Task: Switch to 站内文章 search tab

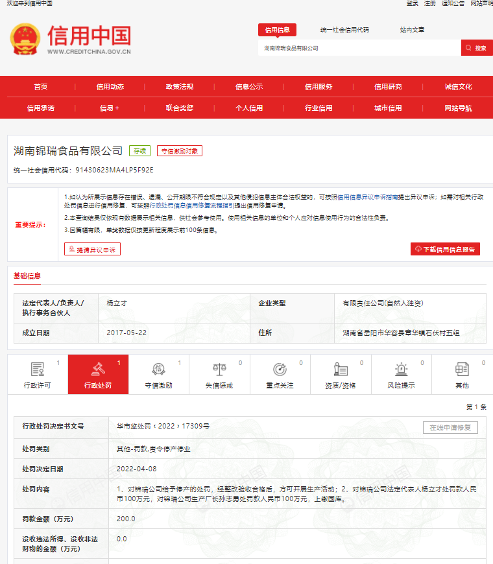Action: pyautogui.click(x=412, y=30)
